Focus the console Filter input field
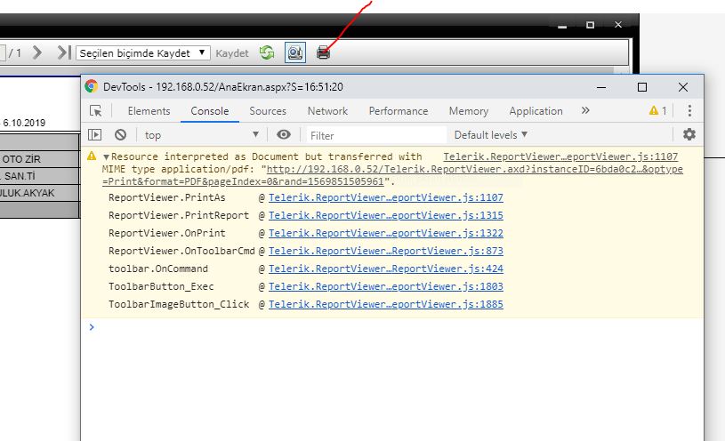725x441 pixels. coord(376,135)
